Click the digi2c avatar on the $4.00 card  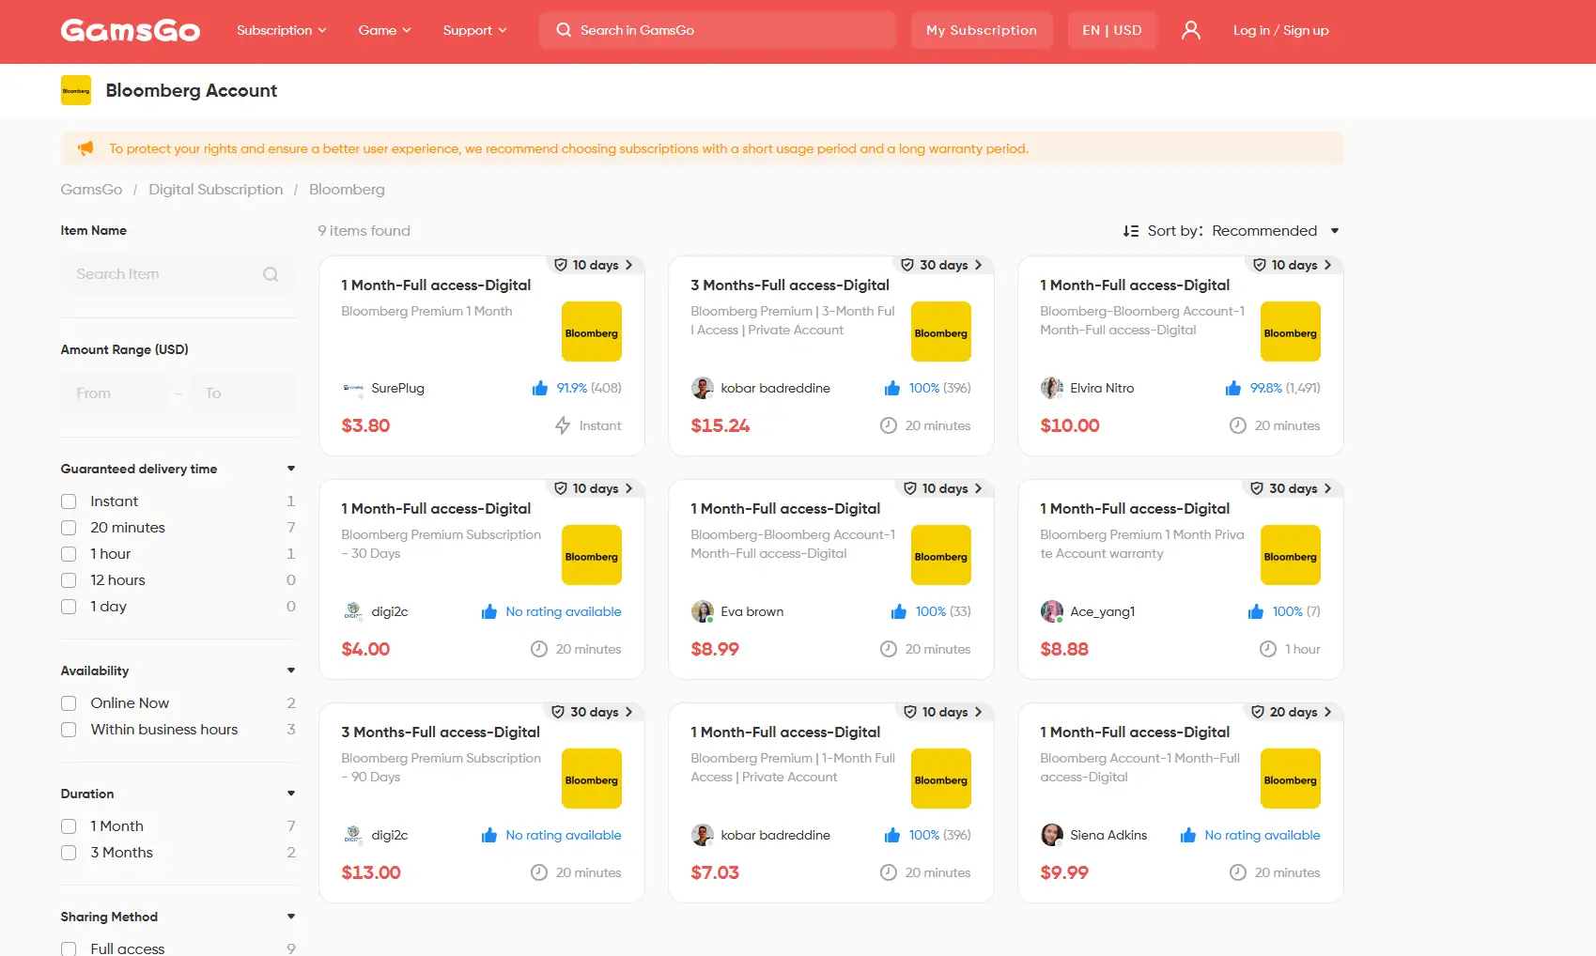tap(353, 611)
